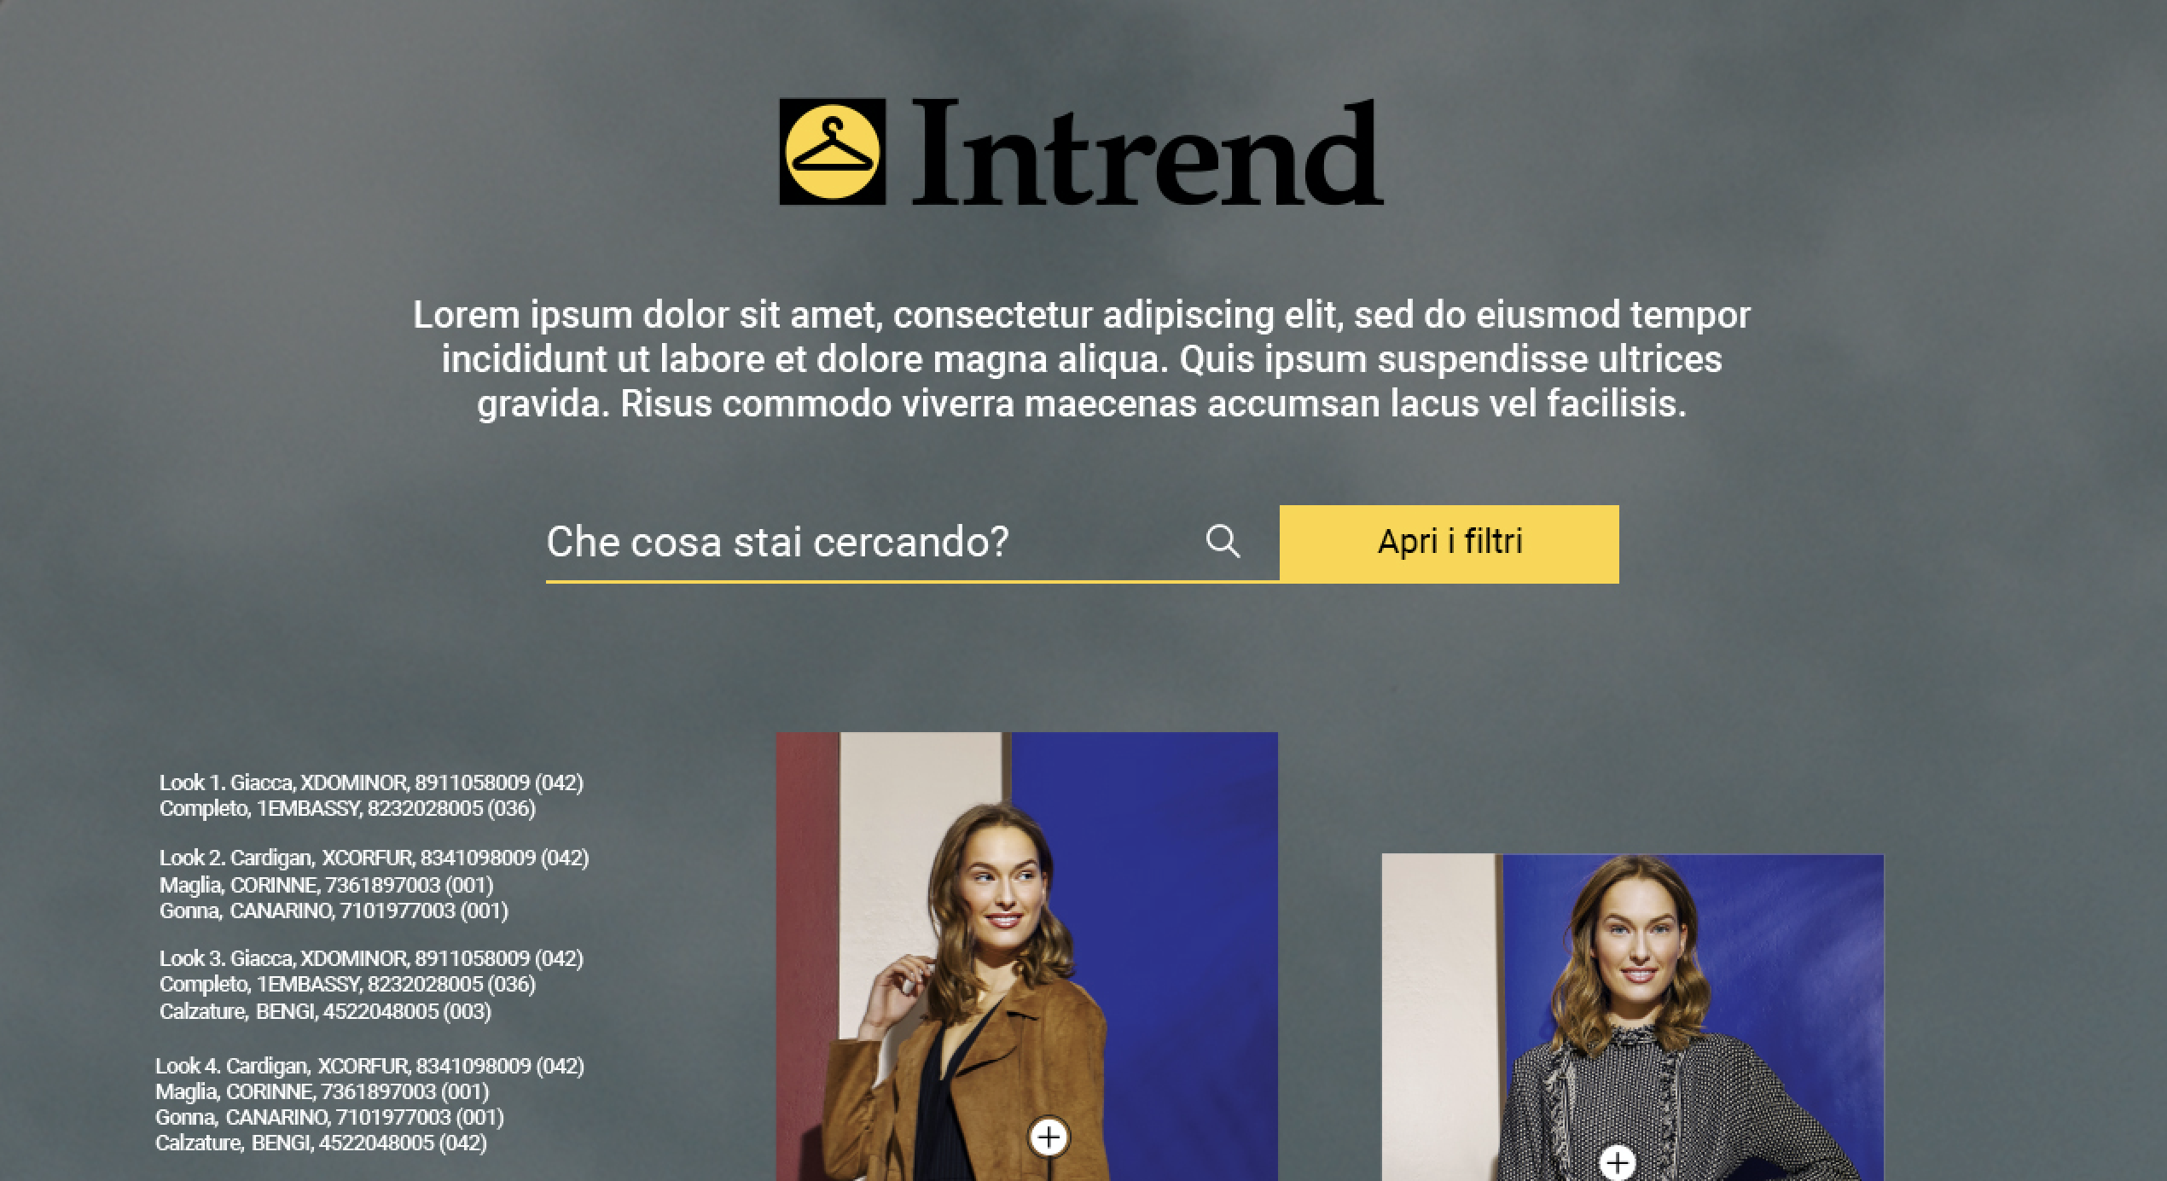Select the grey tweed jacket model photo
The height and width of the screenshot is (1181, 2167).
tap(1632, 1017)
